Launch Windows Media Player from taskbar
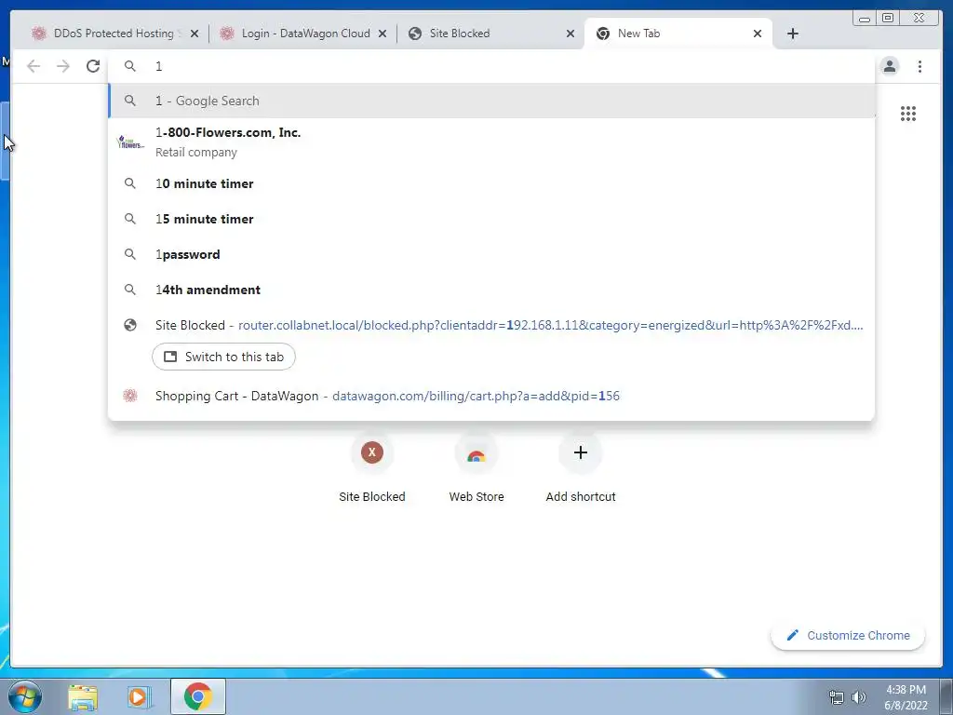 coord(139,697)
